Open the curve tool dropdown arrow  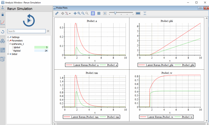70,13
